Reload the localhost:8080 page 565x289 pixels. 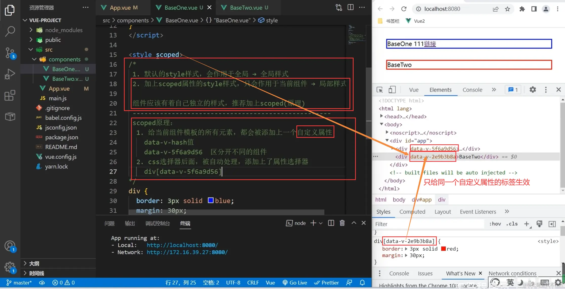tap(404, 9)
